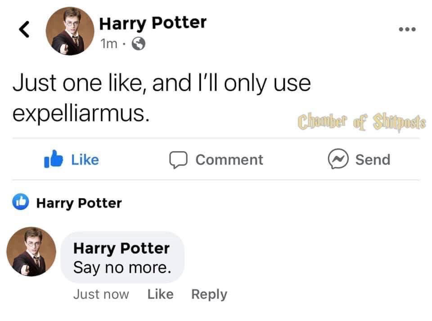The height and width of the screenshot is (321, 432).
Task: Click the globe public-privacy icon
Action: (x=139, y=44)
